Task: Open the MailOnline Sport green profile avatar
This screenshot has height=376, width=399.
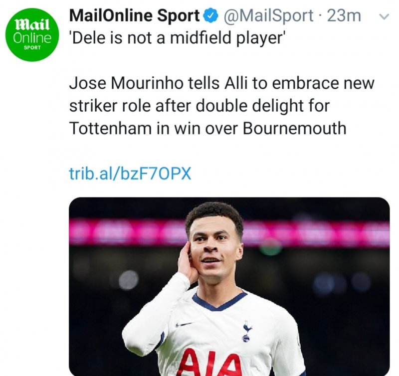Action: [x=32, y=35]
